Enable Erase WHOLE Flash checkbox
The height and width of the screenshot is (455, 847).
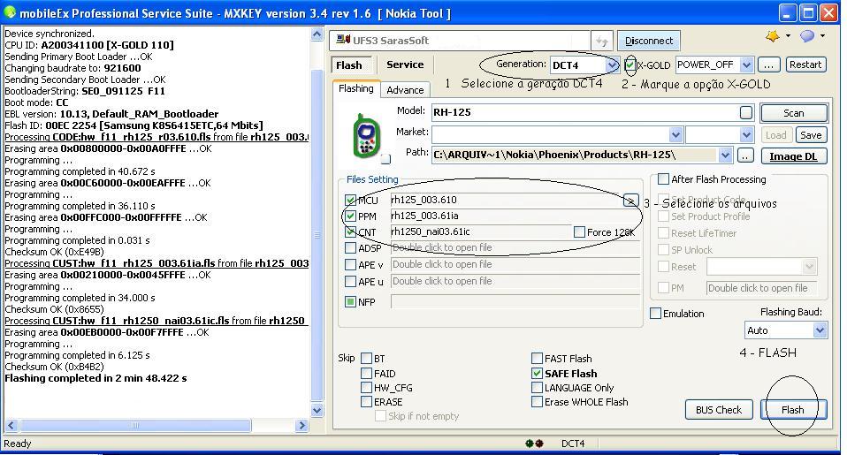click(x=537, y=402)
